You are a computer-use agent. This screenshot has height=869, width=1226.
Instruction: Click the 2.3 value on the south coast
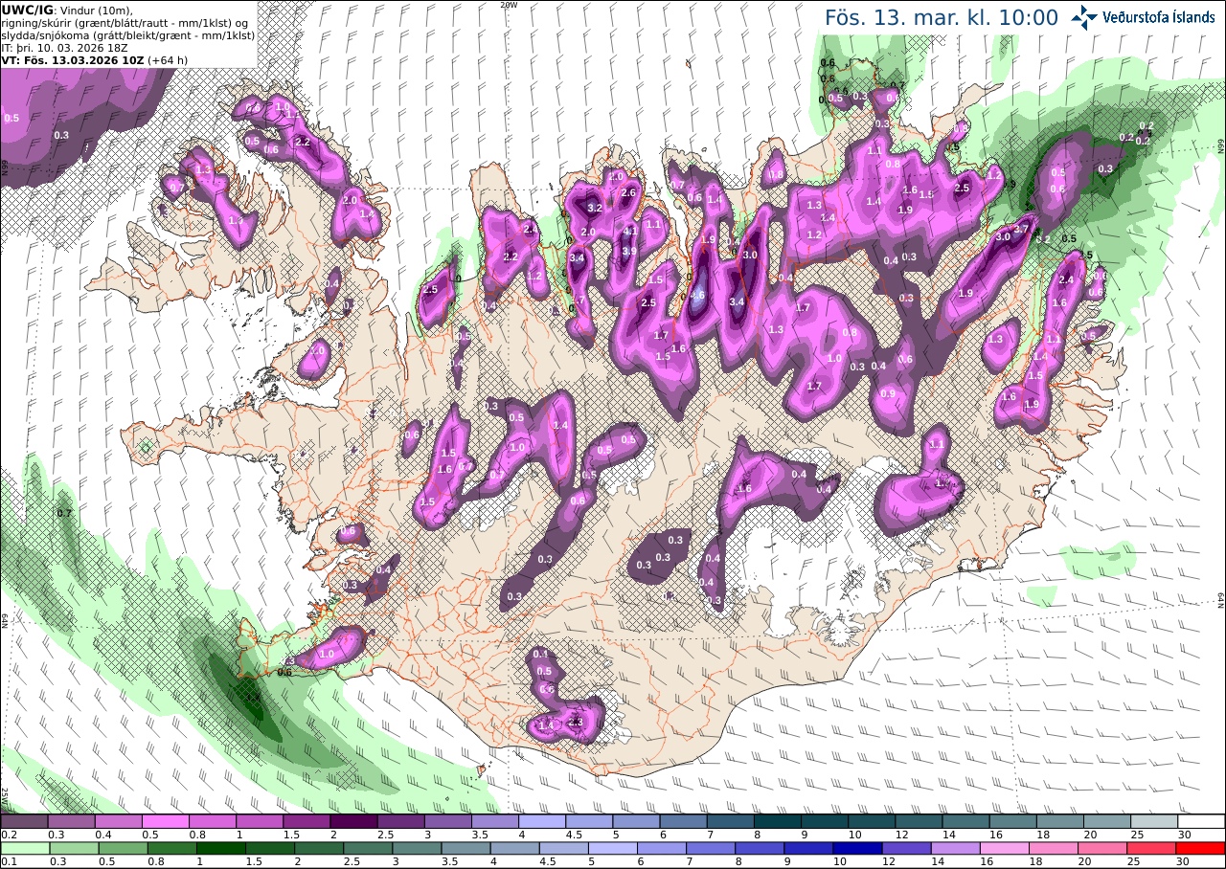click(x=576, y=722)
